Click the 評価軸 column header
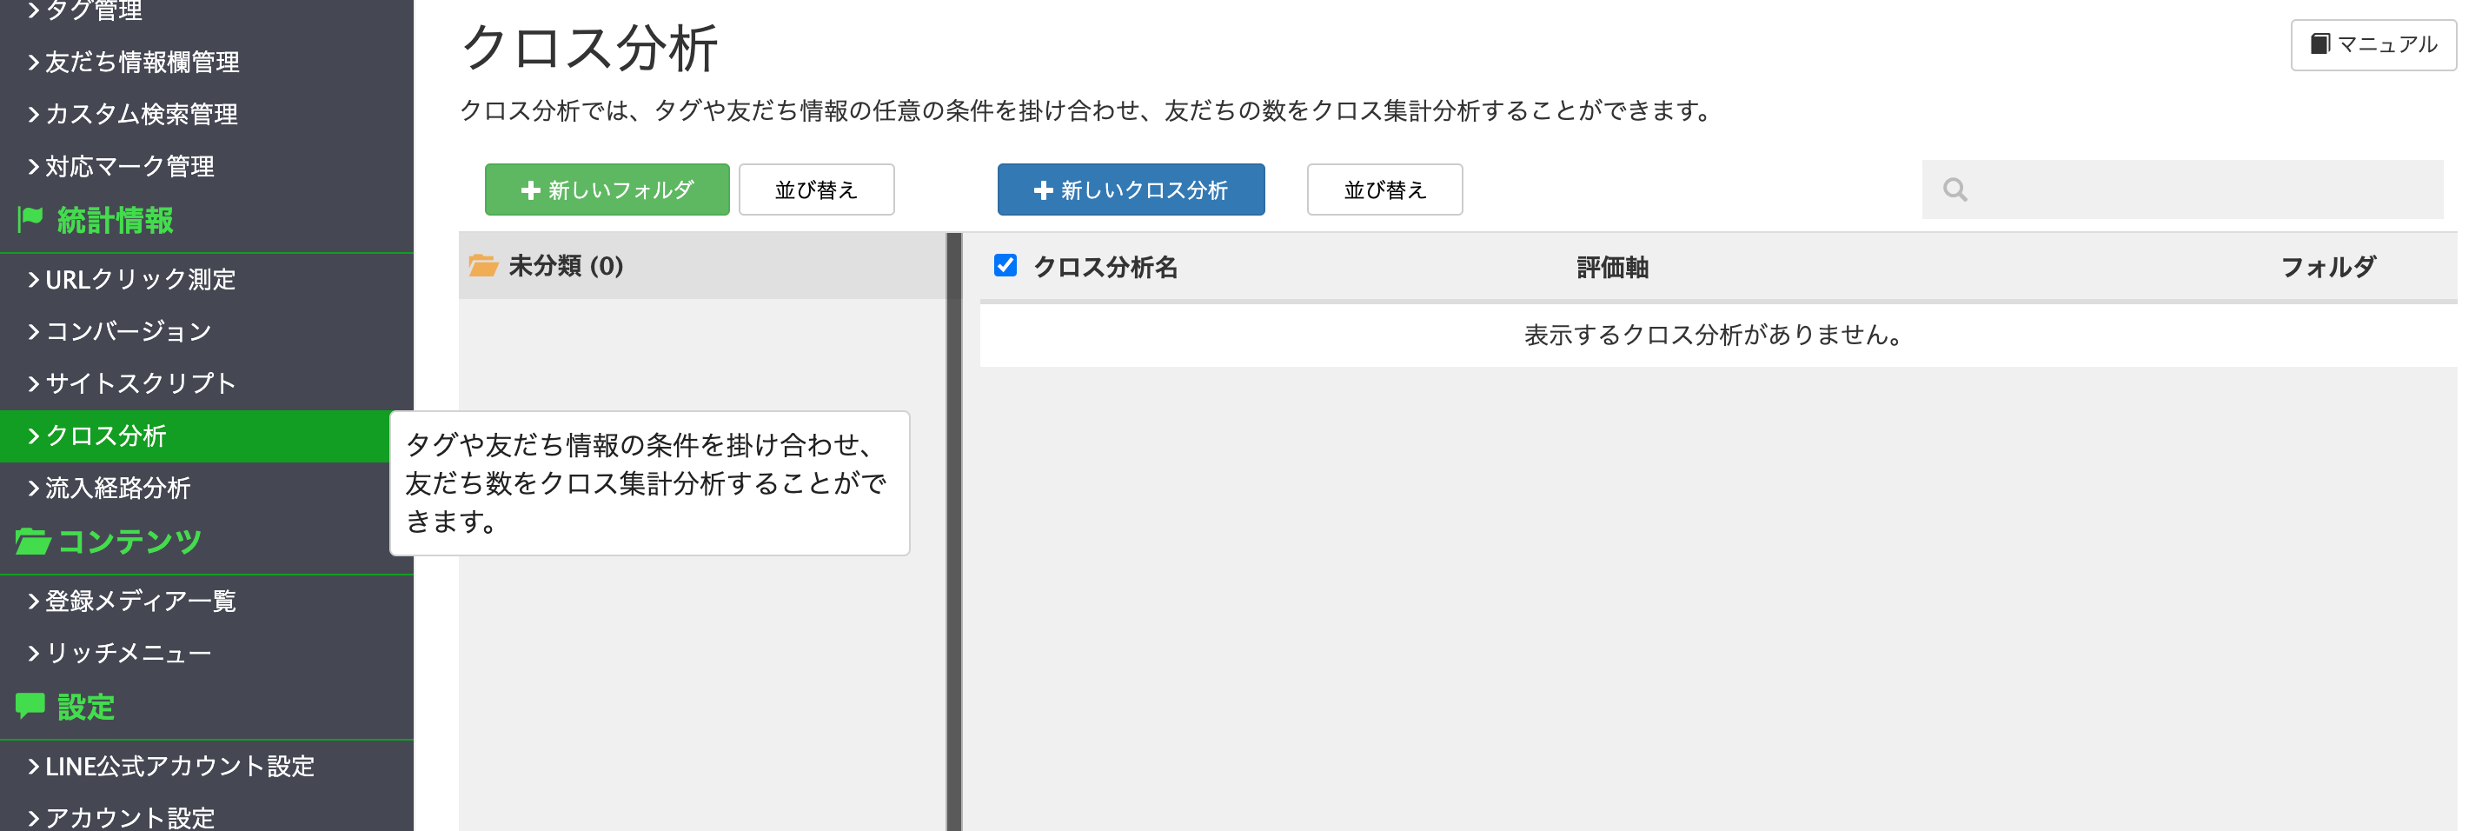This screenshot has width=2482, height=831. pyautogui.click(x=1612, y=267)
